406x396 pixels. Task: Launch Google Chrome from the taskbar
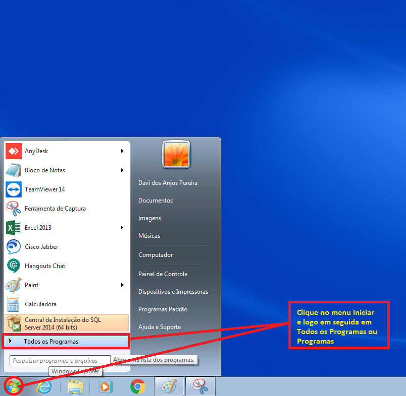tap(138, 386)
